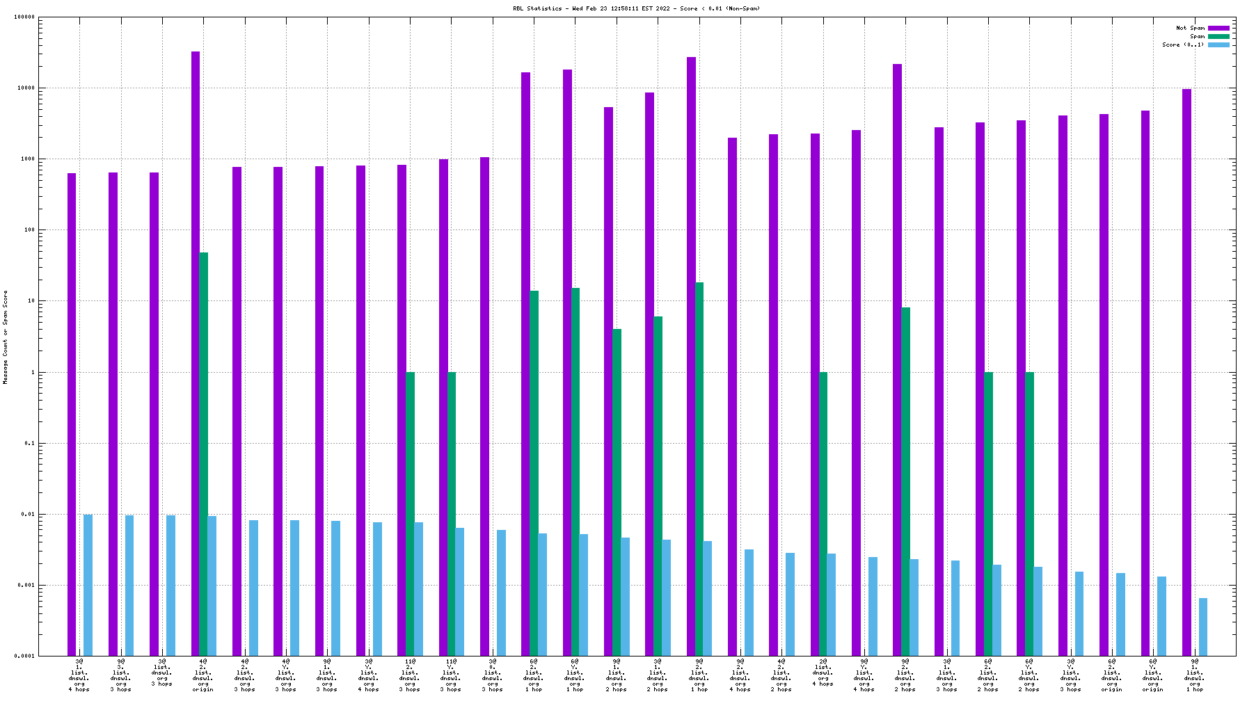
Task: Click the green Spam legend swatch
Action: 1218,37
